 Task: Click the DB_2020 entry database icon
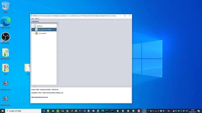(37, 30)
